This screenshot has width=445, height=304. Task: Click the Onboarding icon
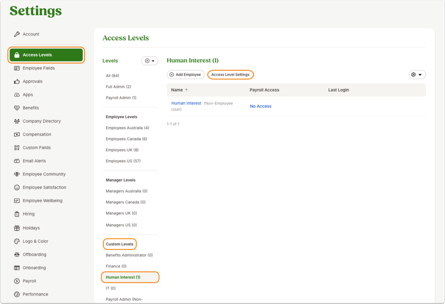17,268
